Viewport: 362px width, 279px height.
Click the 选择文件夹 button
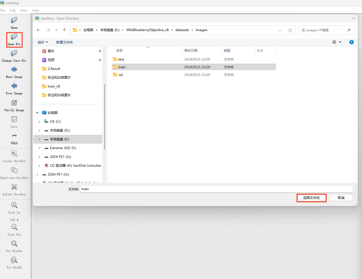pos(311,198)
